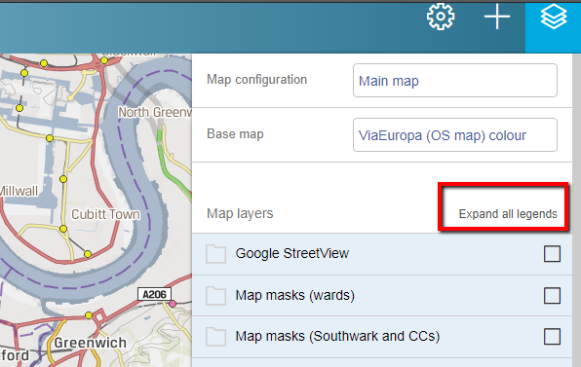Open the settings gear icon

441,17
